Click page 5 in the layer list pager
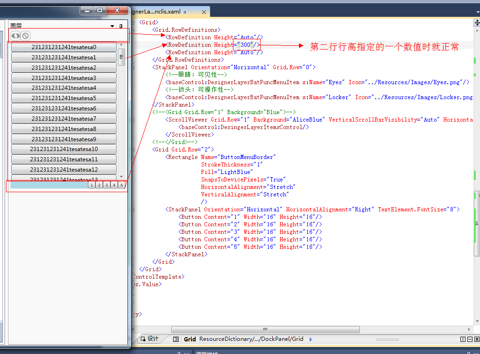This screenshot has height=354, width=480. (x=121, y=185)
